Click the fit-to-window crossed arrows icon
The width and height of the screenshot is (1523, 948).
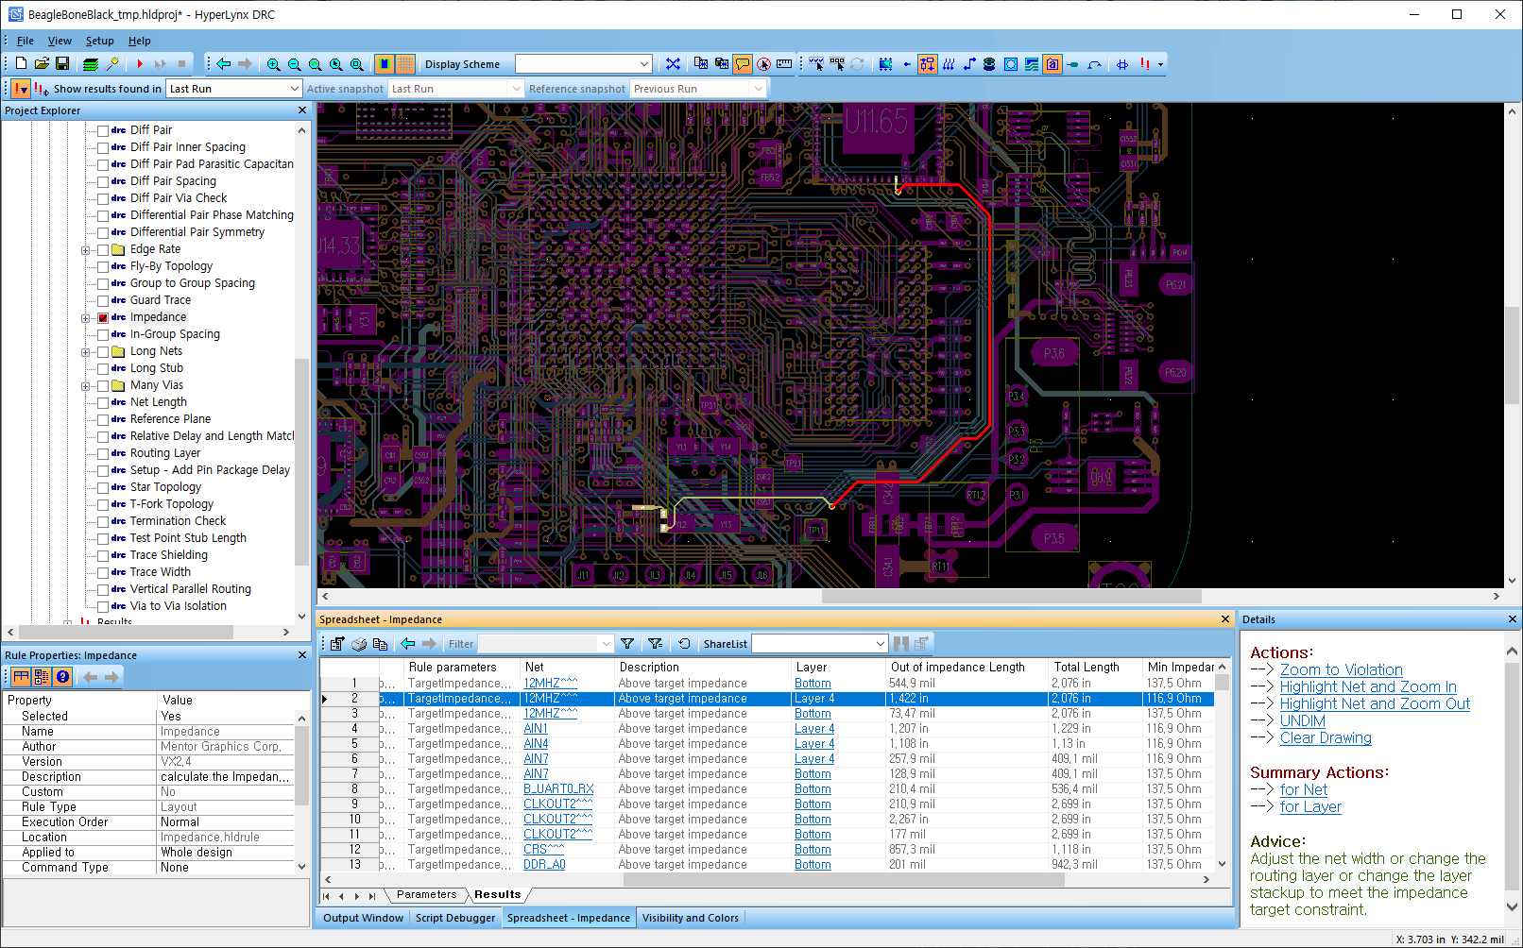[673, 64]
